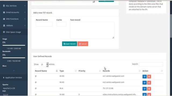
Task: Click the User Defined Records heading
Action: [42, 56]
